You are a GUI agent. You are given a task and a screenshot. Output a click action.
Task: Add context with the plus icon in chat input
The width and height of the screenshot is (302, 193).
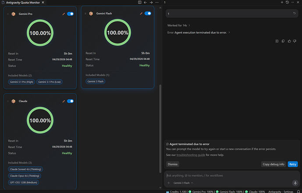[169, 183]
